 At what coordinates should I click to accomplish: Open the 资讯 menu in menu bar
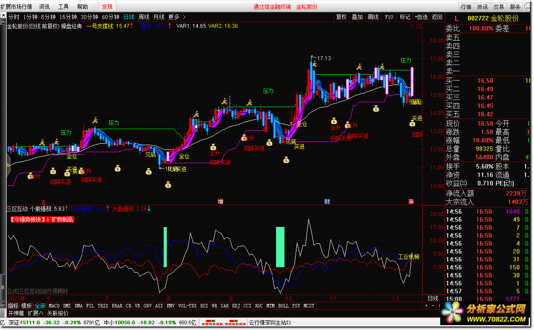click(44, 7)
